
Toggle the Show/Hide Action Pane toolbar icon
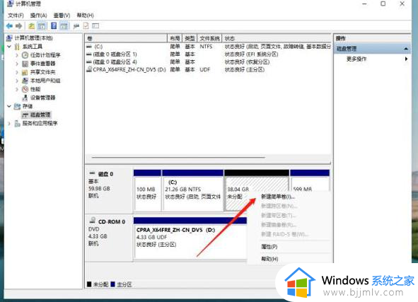pyautogui.click(x=64, y=26)
